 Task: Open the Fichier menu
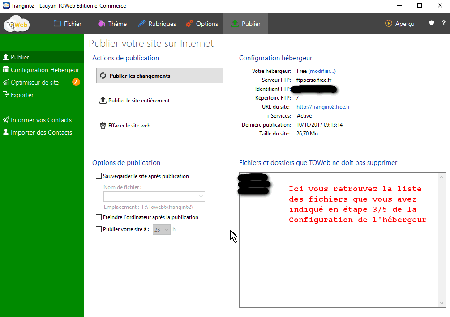[x=67, y=24]
